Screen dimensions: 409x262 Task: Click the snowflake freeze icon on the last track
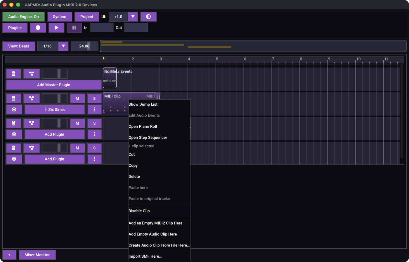14,159
